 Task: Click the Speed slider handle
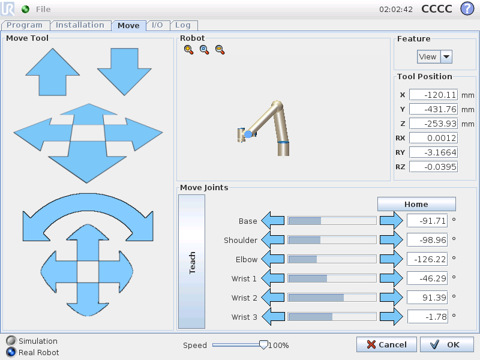pyautogui.click(x=263, y=344)
